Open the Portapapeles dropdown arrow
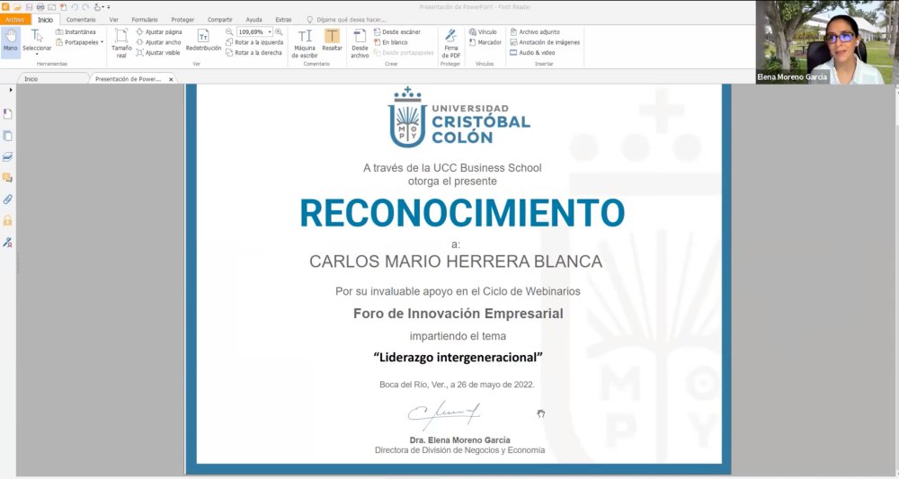899x479 pixels. point(102,42)
